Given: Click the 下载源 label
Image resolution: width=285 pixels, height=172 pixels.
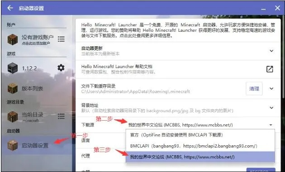Looking at the screenshot, I should [88, 125].
